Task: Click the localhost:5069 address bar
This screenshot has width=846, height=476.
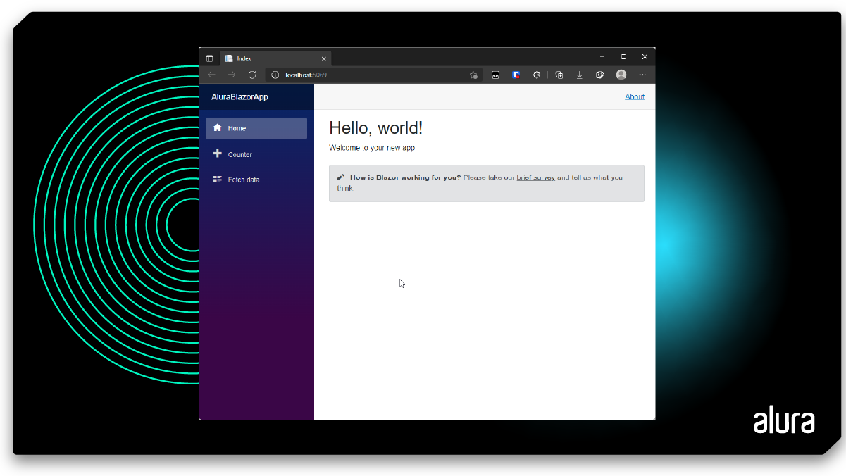Action: pos(373,75)
